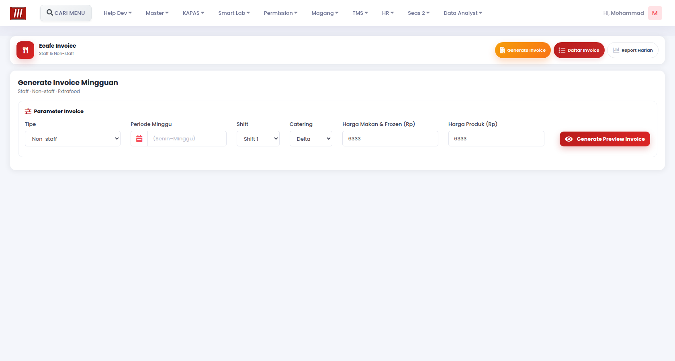The width and height of the screenshot is (675, 361).
Task: Open the Smart Lab menu
Action: (234, 13)
